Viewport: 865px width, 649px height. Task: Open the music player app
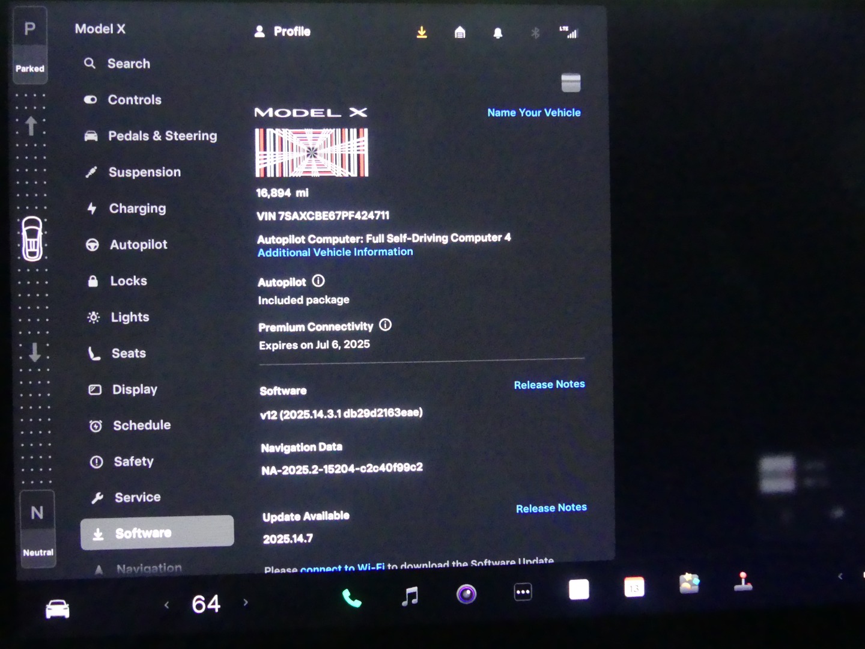click(x=410, y=596)
